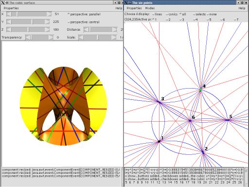Click the X slider right arrow
This screenshot has height=187, width=249.
(x=49, y=14)
